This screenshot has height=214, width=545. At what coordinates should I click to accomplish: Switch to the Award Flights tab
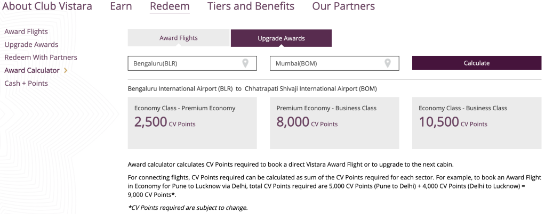coord(179,38)
